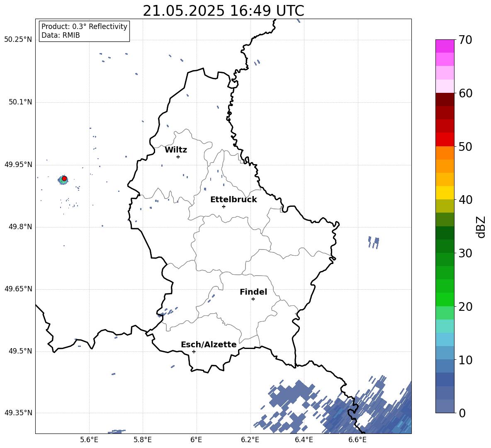Image resolution: width=491 pixels, height=448 pixels.
Task: Click the colorbar tick value 60
Action: click(x=465, y=93)
